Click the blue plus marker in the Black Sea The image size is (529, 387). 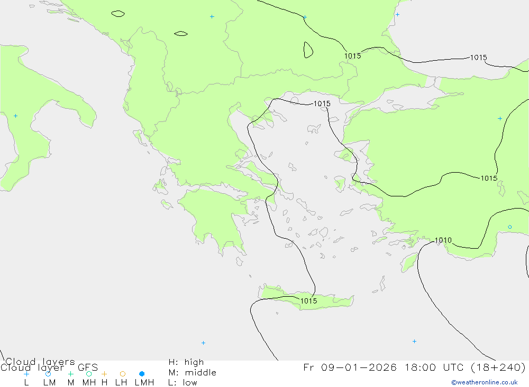coord(397,14)
